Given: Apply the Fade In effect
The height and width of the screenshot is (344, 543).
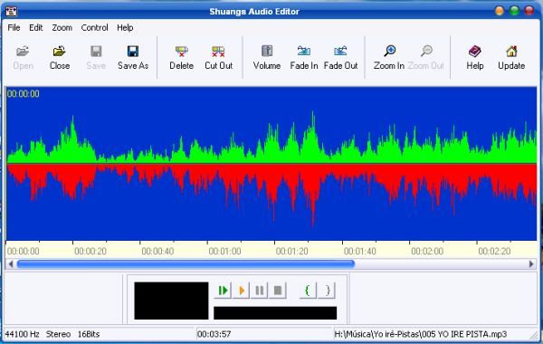Looking at the screenshot, I should (x=304, y=58).
